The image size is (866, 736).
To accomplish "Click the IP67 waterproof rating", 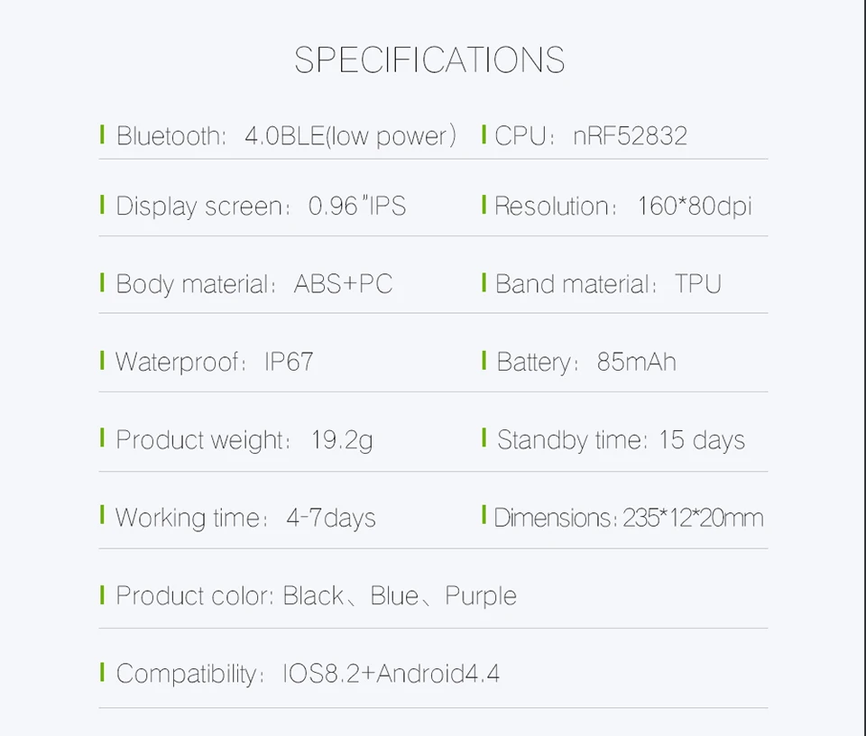I will (x=289, y=362).
